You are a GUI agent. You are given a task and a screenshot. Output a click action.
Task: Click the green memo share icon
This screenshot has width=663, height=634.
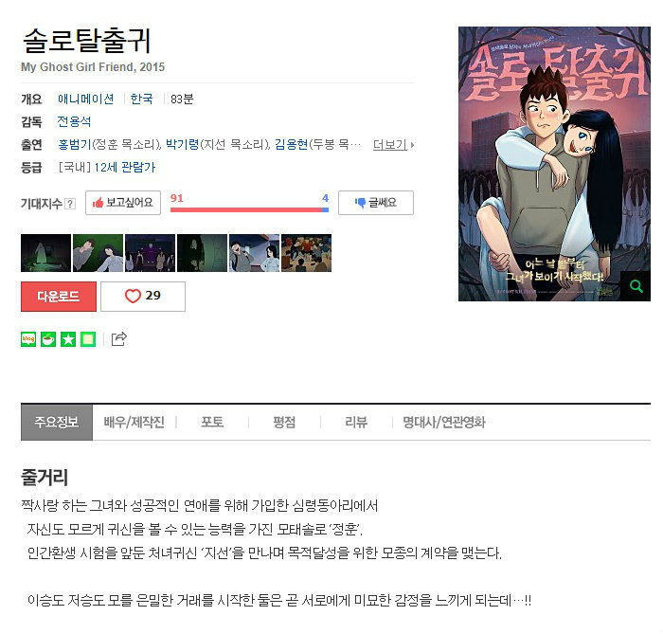pos(88,339)
